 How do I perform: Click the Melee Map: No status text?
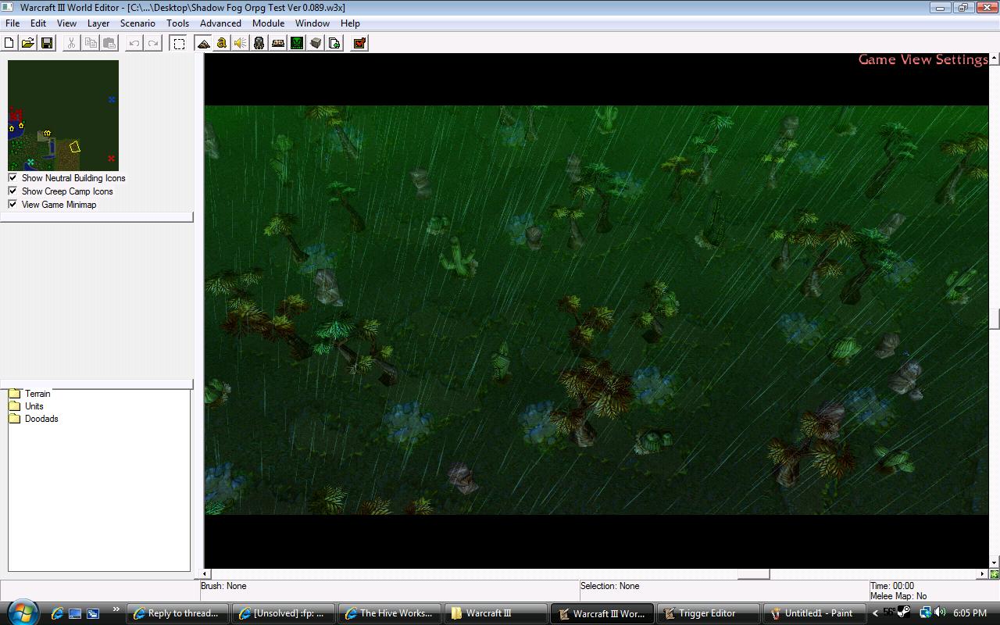(898, 596)
